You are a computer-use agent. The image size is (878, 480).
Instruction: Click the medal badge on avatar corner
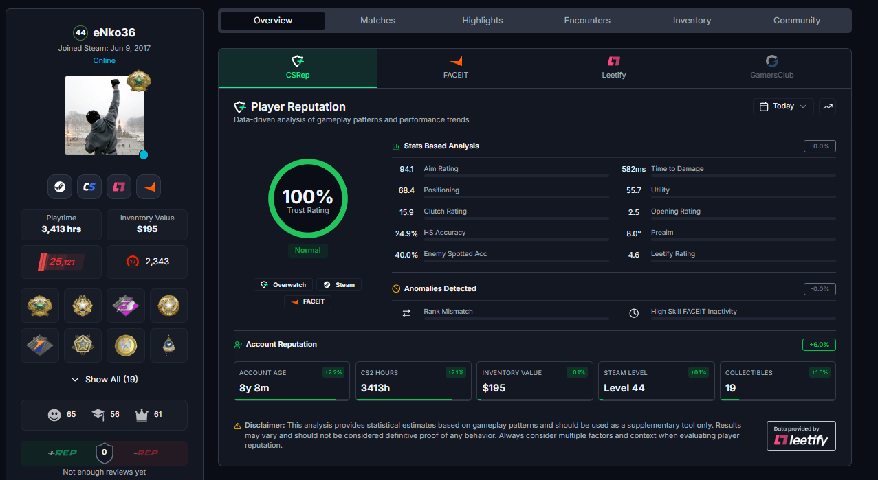(139, 81)
